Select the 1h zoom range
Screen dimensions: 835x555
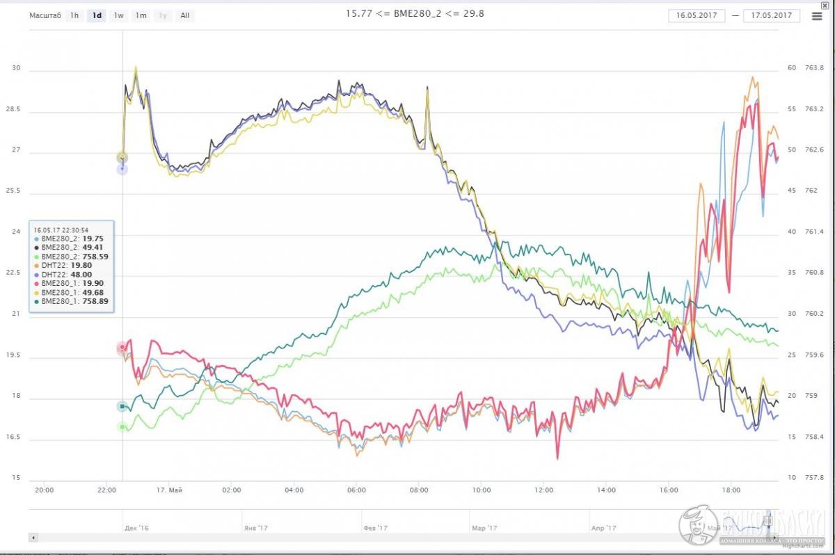point(74,15)
